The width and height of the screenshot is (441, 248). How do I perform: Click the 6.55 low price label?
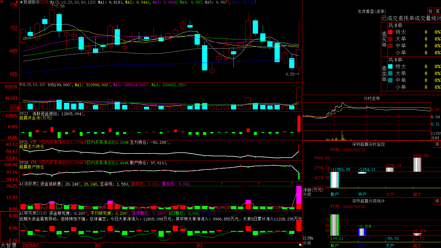(x=290, y=74)
